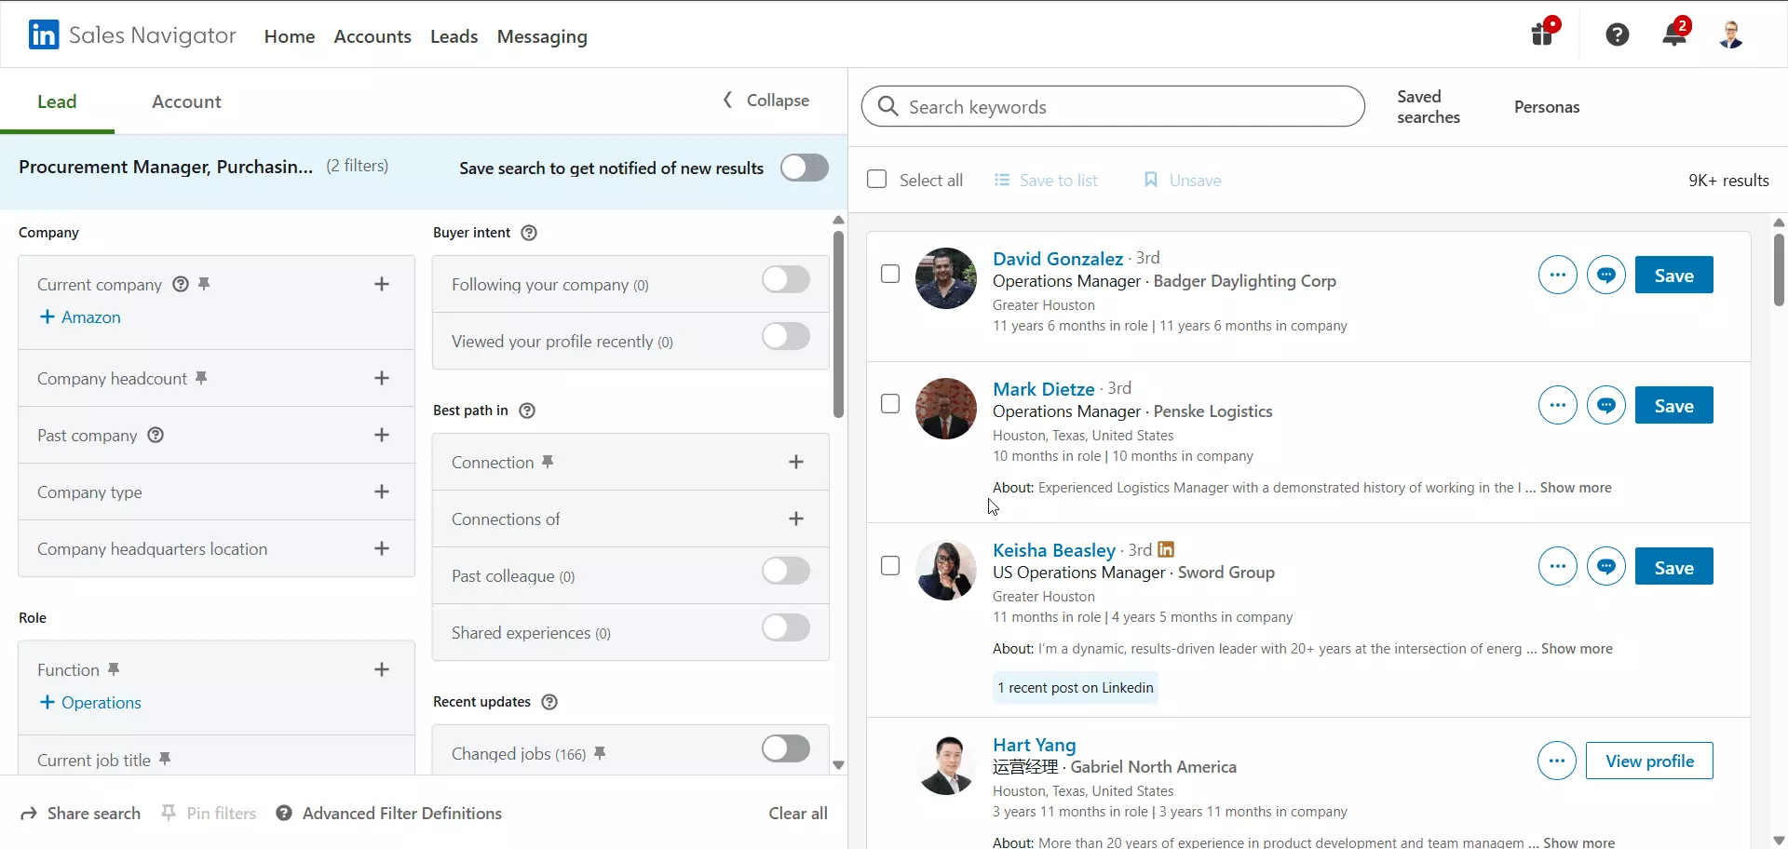This screenshot has width=1788, height=849.
Task: Expand the Connection filter options
Action: 796,461
